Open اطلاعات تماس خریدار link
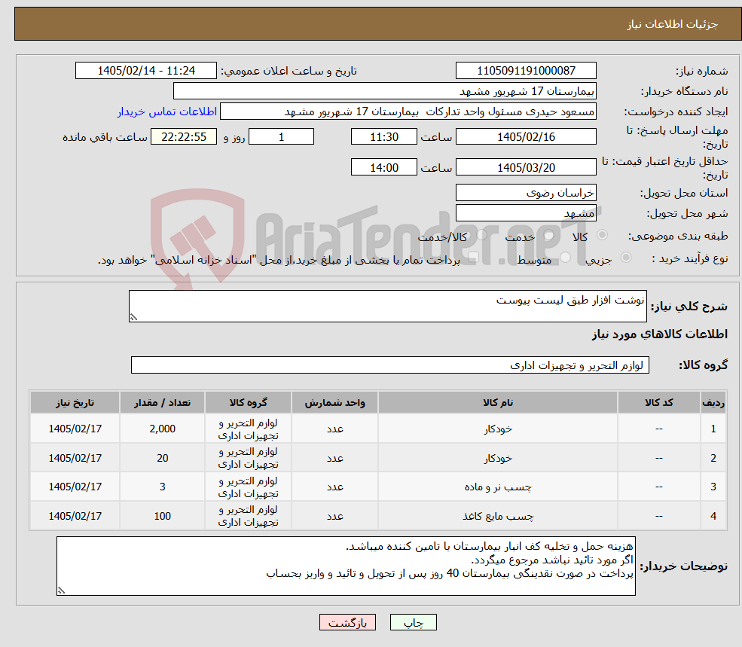742x647 pixels. tap(167, 111)
